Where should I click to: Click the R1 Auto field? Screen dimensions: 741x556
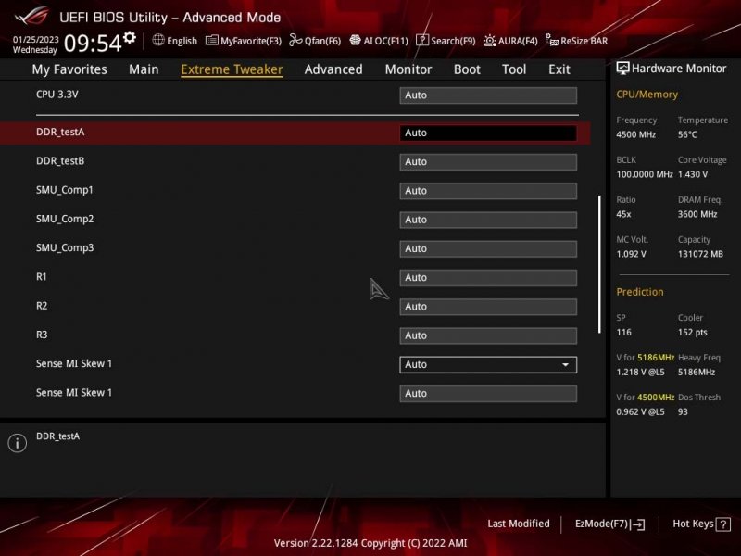click(x=488, y=277)
